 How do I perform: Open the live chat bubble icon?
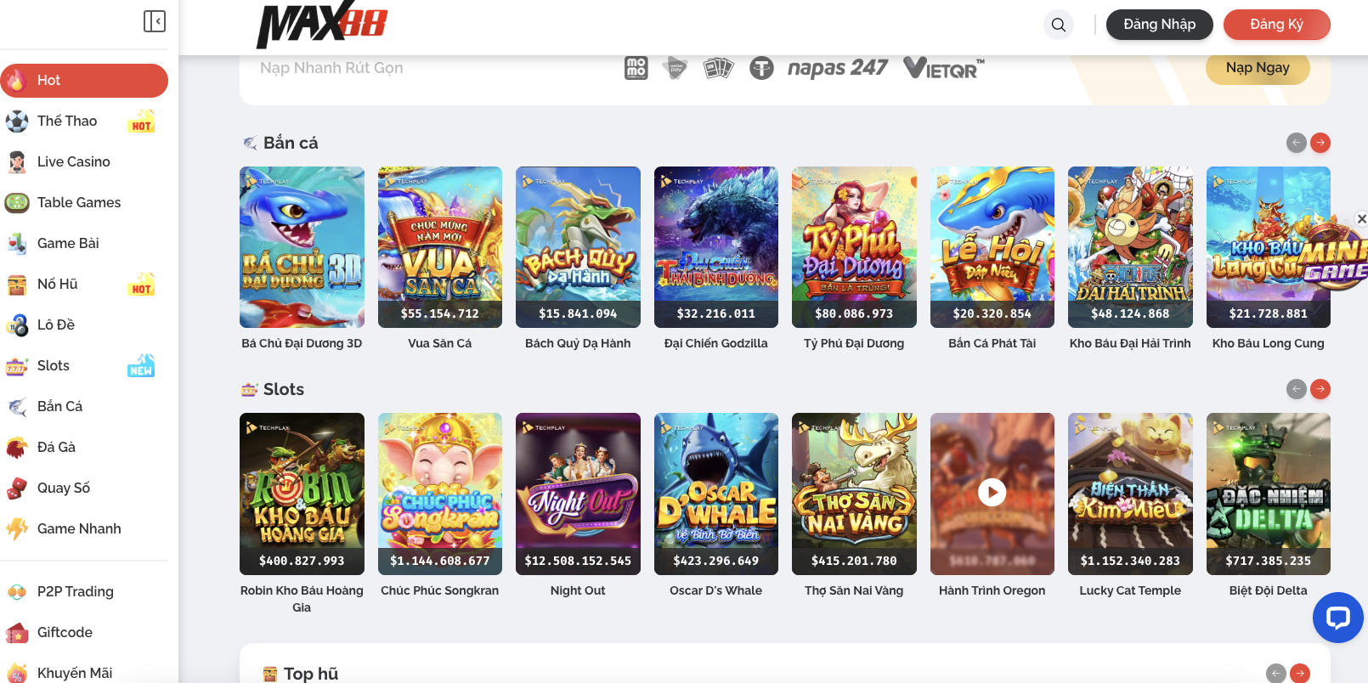(x=1337, y=618)
